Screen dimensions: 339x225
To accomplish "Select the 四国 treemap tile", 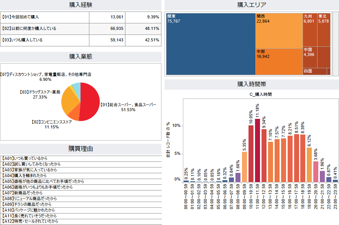I will tap(315, 72).
